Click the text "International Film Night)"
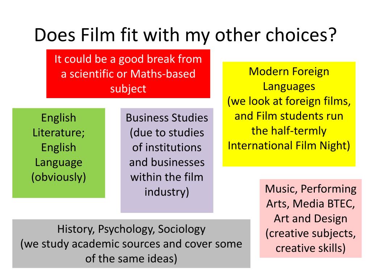The image size is (371, 278). coord(289,146)
